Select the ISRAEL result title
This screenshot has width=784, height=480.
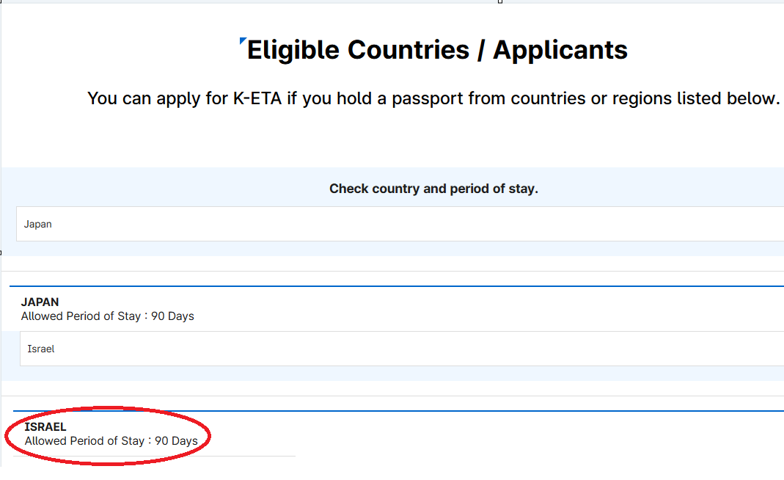pos(45,426)
